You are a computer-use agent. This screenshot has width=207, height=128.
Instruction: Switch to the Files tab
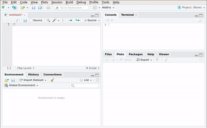(x=108, y=54)
